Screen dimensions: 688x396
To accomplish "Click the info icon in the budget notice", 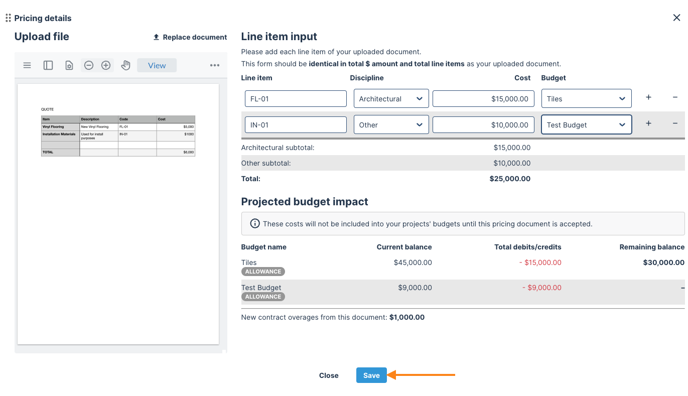I will 254,223.
